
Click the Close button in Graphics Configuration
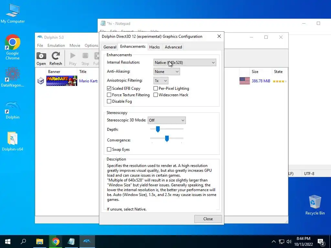[208, 219]
